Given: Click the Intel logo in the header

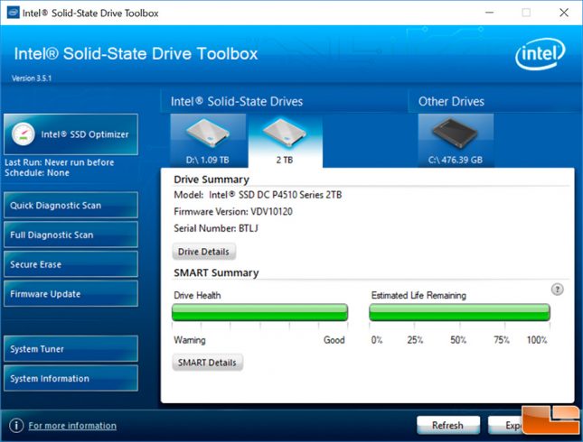Looking at the screenshot, I should (x=541, y=54).
